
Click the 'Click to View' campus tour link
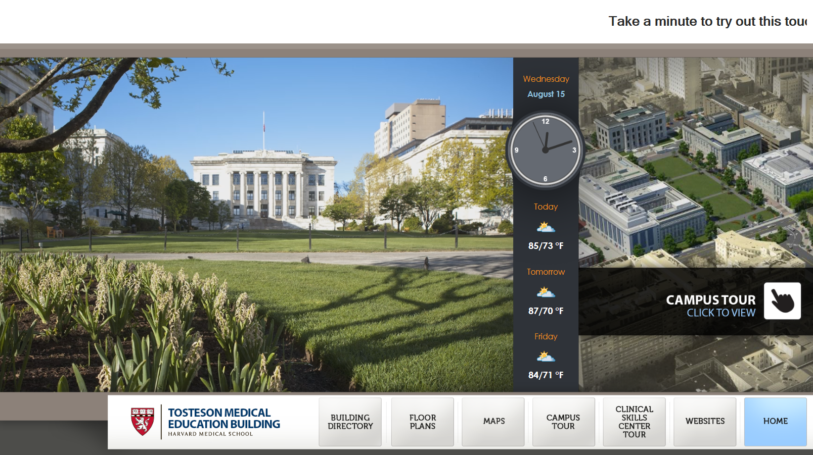(x=720, y=313)
